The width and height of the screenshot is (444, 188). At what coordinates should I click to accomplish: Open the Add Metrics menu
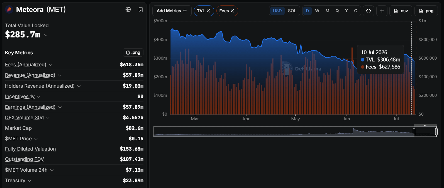click(172, 11)
